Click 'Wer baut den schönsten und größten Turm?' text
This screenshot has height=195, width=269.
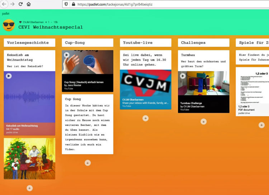point(203,64)
